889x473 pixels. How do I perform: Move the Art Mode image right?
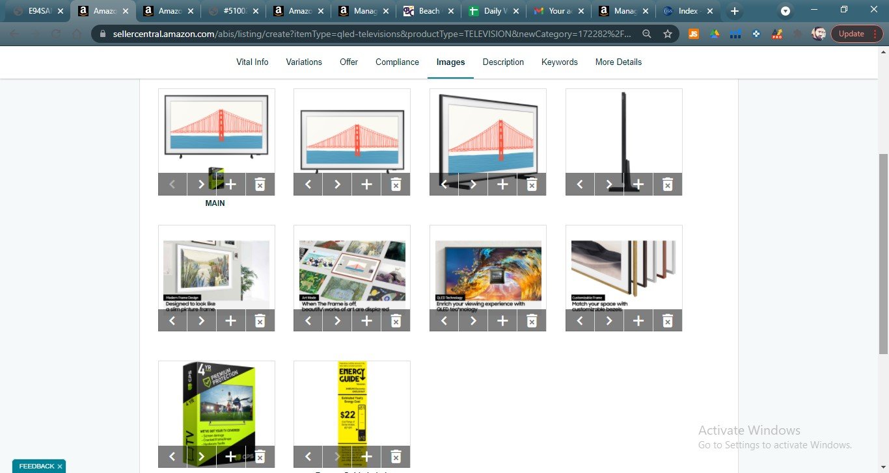(x=337, y=321)
